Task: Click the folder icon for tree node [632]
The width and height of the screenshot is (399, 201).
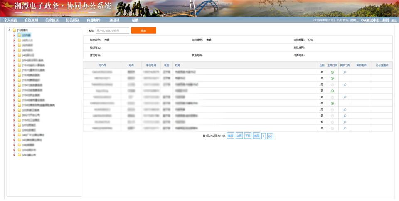Action: tap(19, 115)
